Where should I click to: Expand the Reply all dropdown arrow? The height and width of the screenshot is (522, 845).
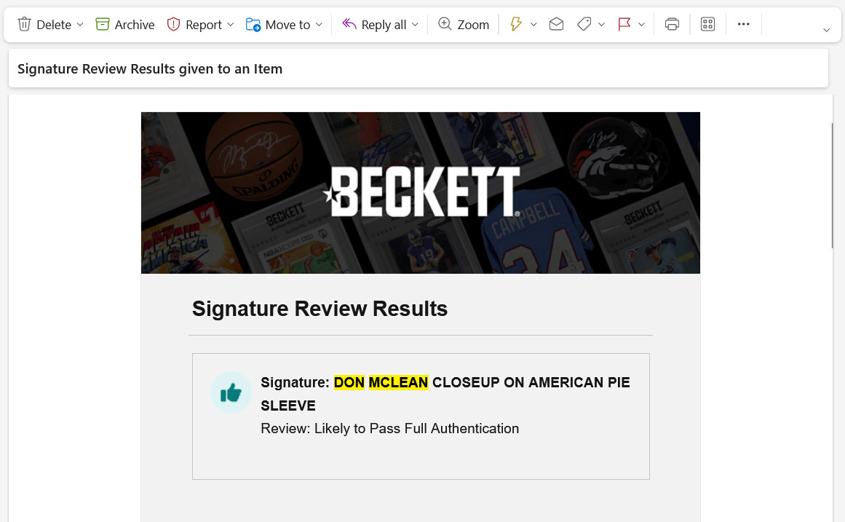(x=415, y=24)
